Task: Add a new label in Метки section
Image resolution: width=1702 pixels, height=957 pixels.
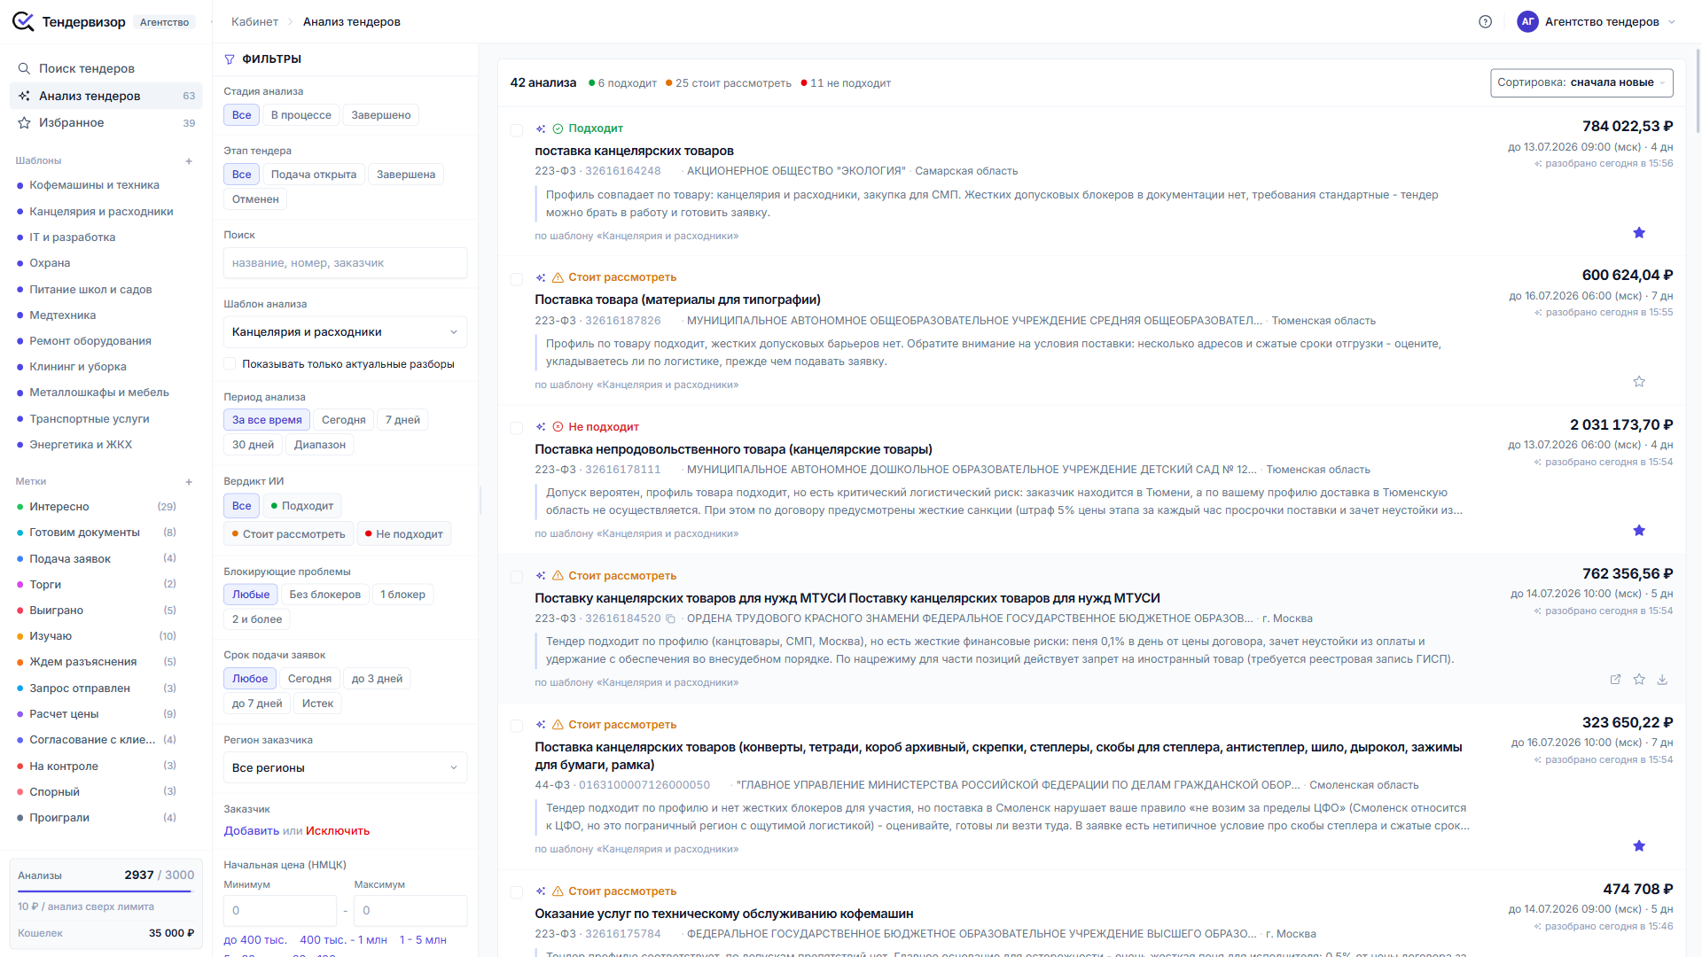Action: pos(189,482)
